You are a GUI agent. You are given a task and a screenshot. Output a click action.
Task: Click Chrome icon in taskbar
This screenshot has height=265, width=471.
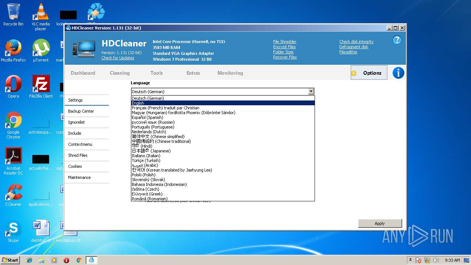tap(79, 260)
